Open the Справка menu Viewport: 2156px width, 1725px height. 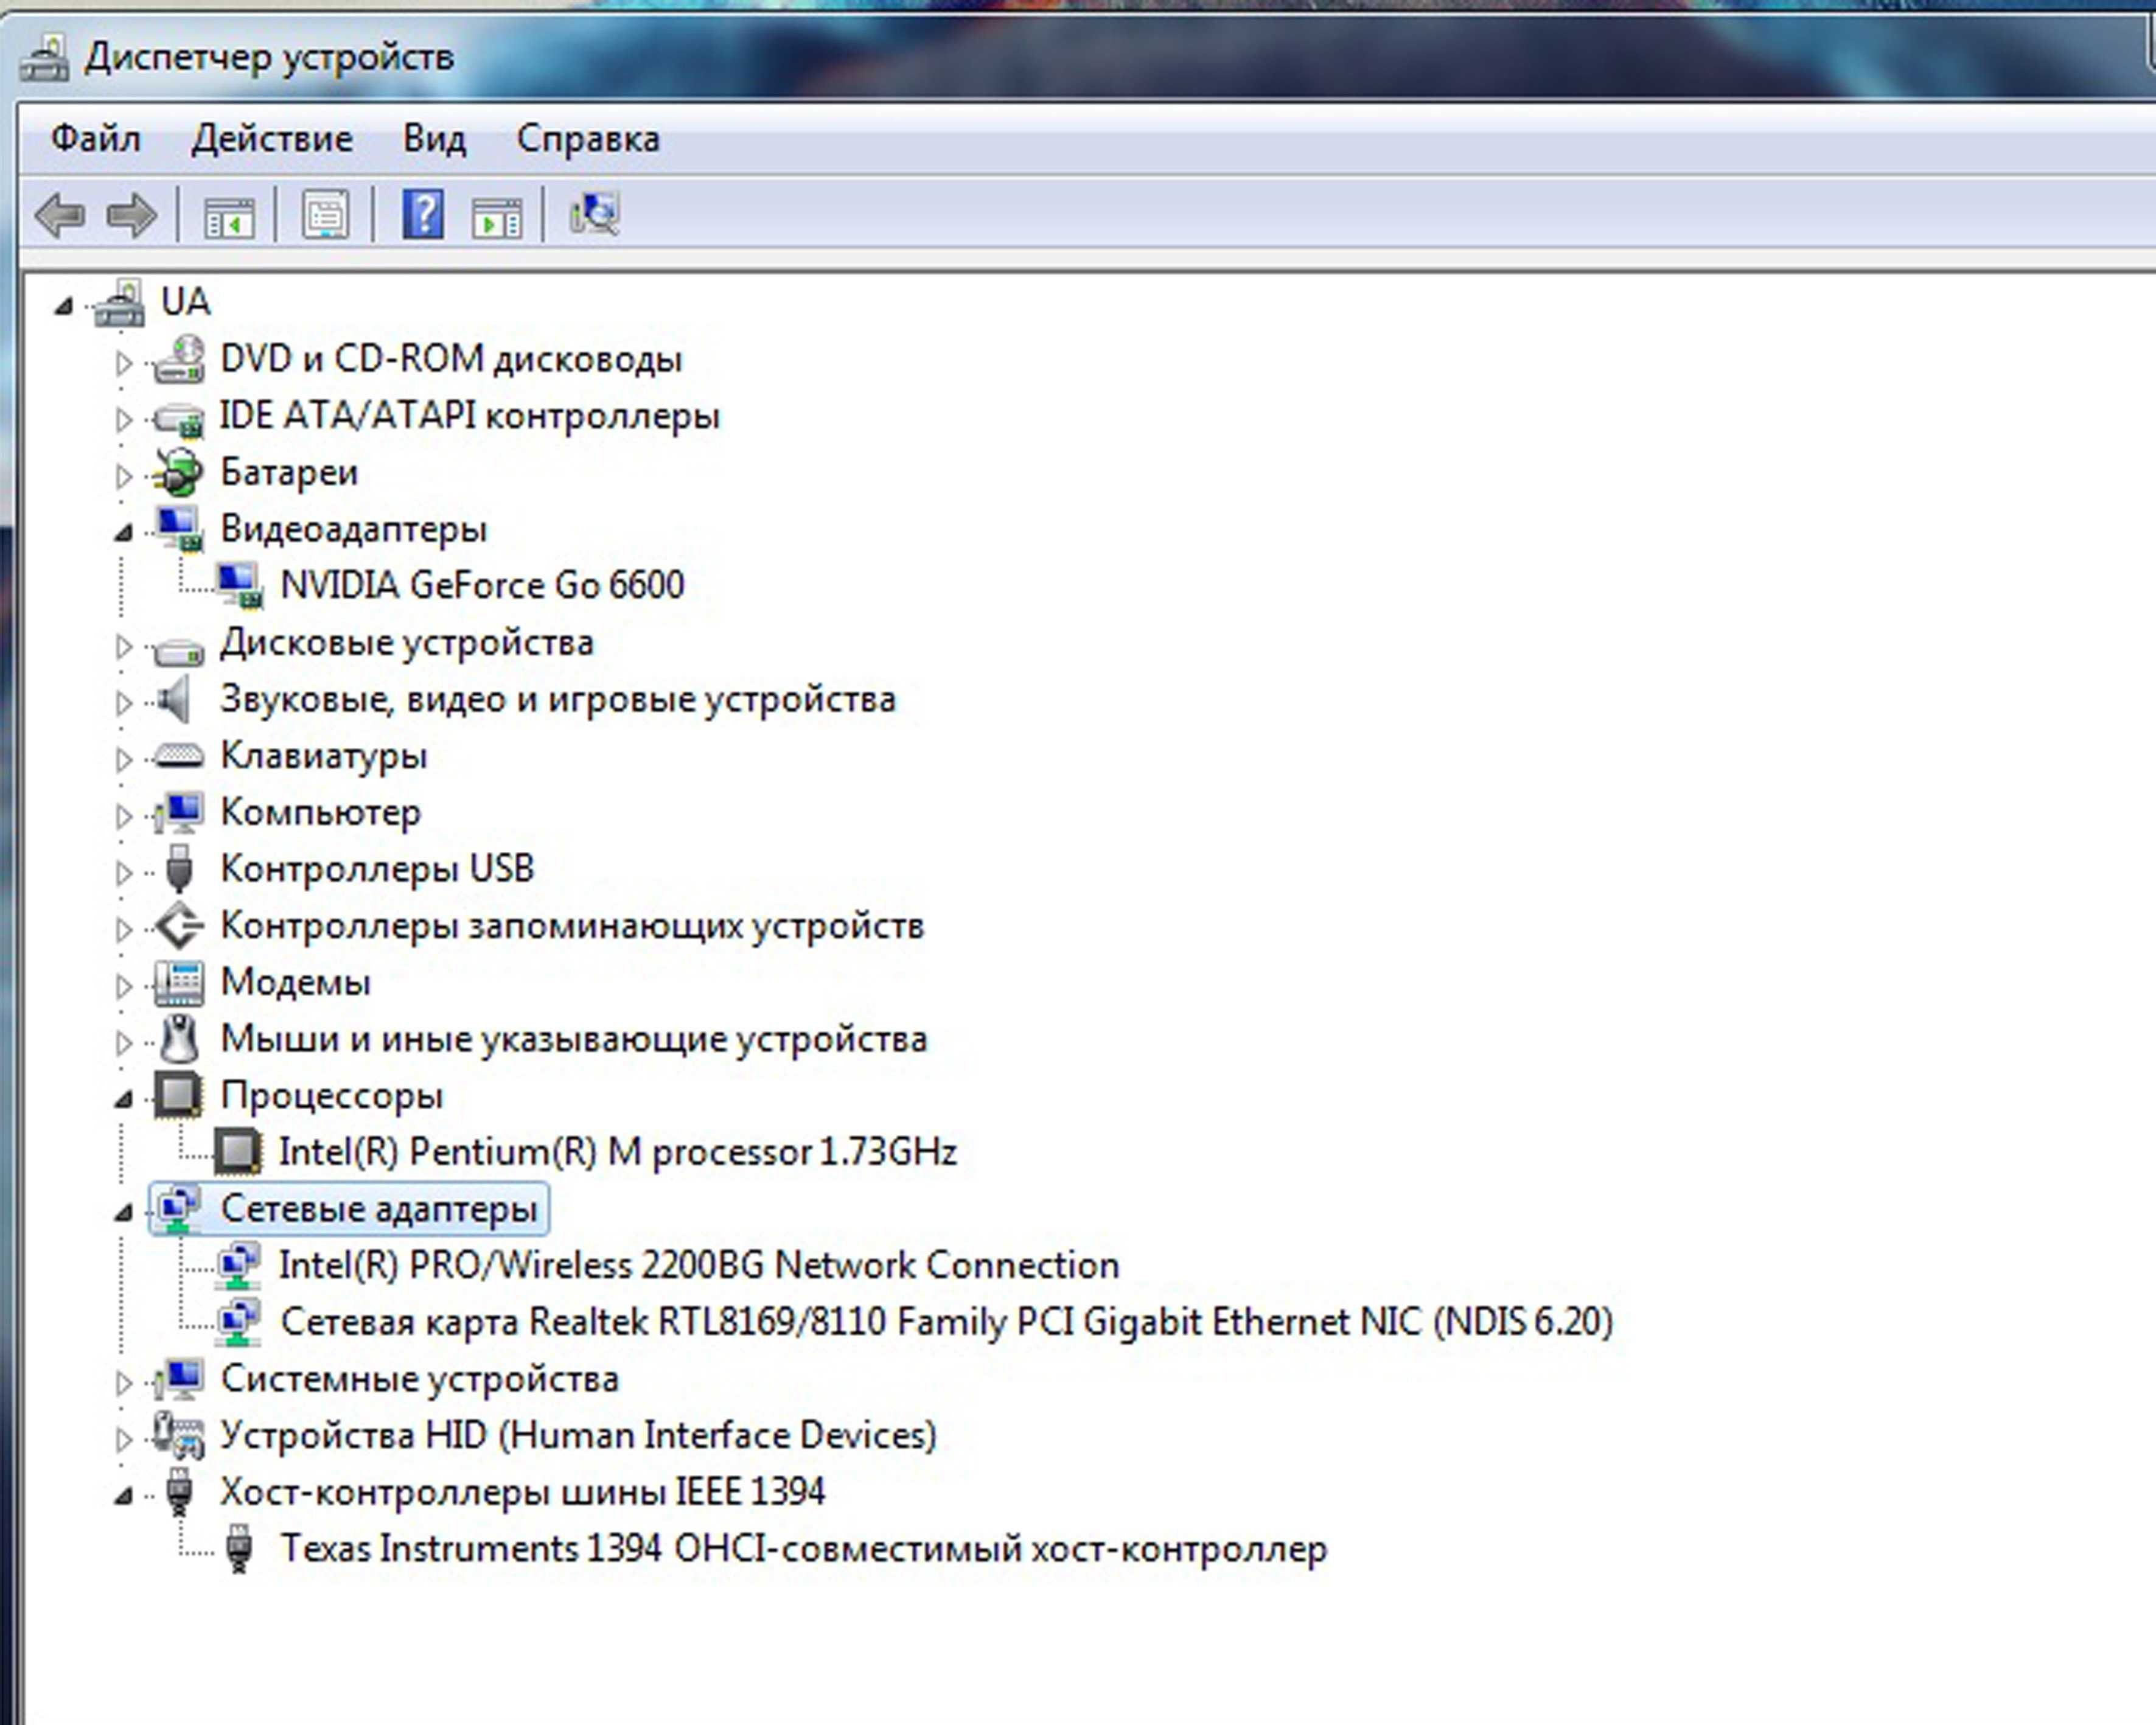click(588, 139)
